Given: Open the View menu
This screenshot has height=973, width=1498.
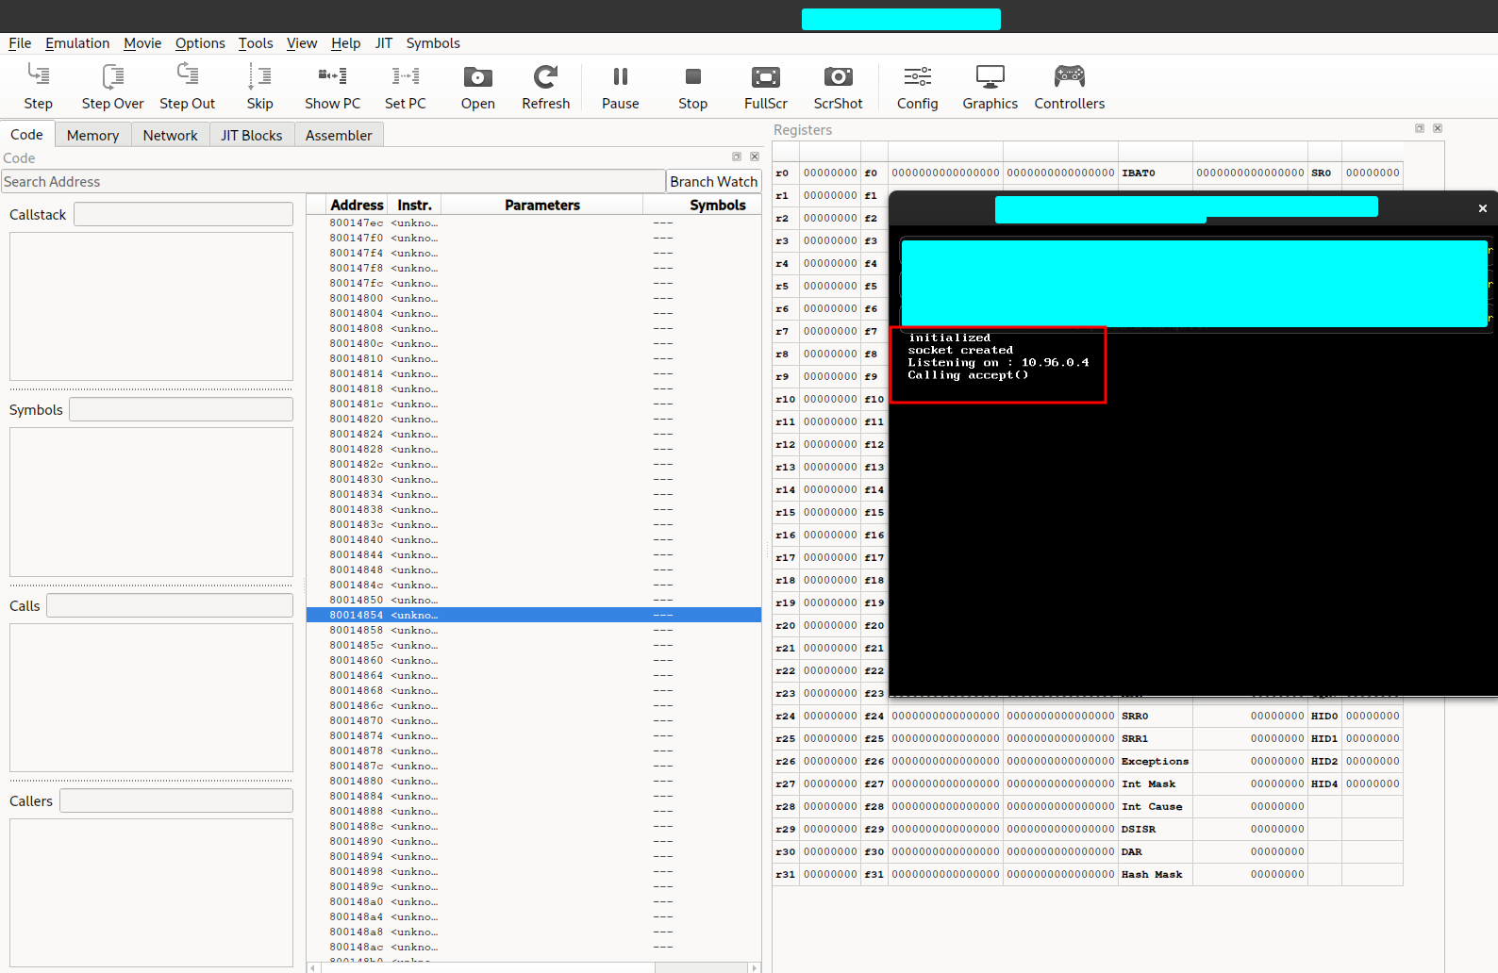Looking at the screenshot, I should (x=302, y=43).
